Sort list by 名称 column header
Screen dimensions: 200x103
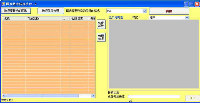point(14,19)
